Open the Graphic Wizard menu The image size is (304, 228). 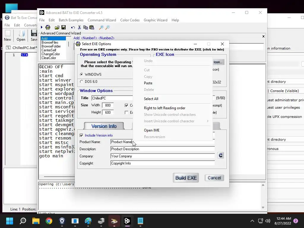(x=156, y=20)
